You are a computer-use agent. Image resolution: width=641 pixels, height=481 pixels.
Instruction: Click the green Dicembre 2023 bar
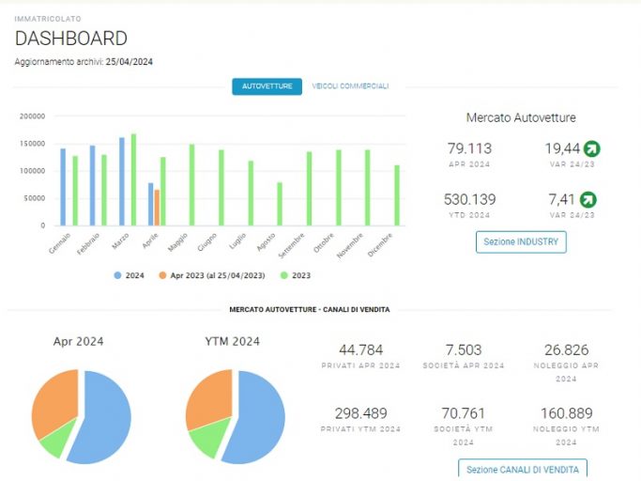point(397,195)
